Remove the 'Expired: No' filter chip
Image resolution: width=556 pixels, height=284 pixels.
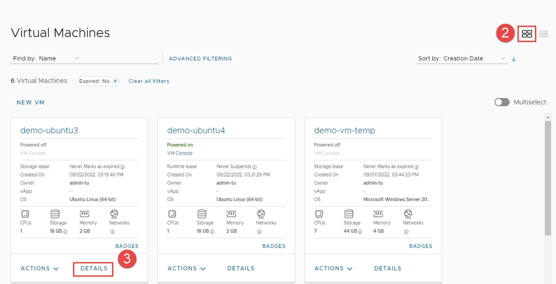[115, 81]
